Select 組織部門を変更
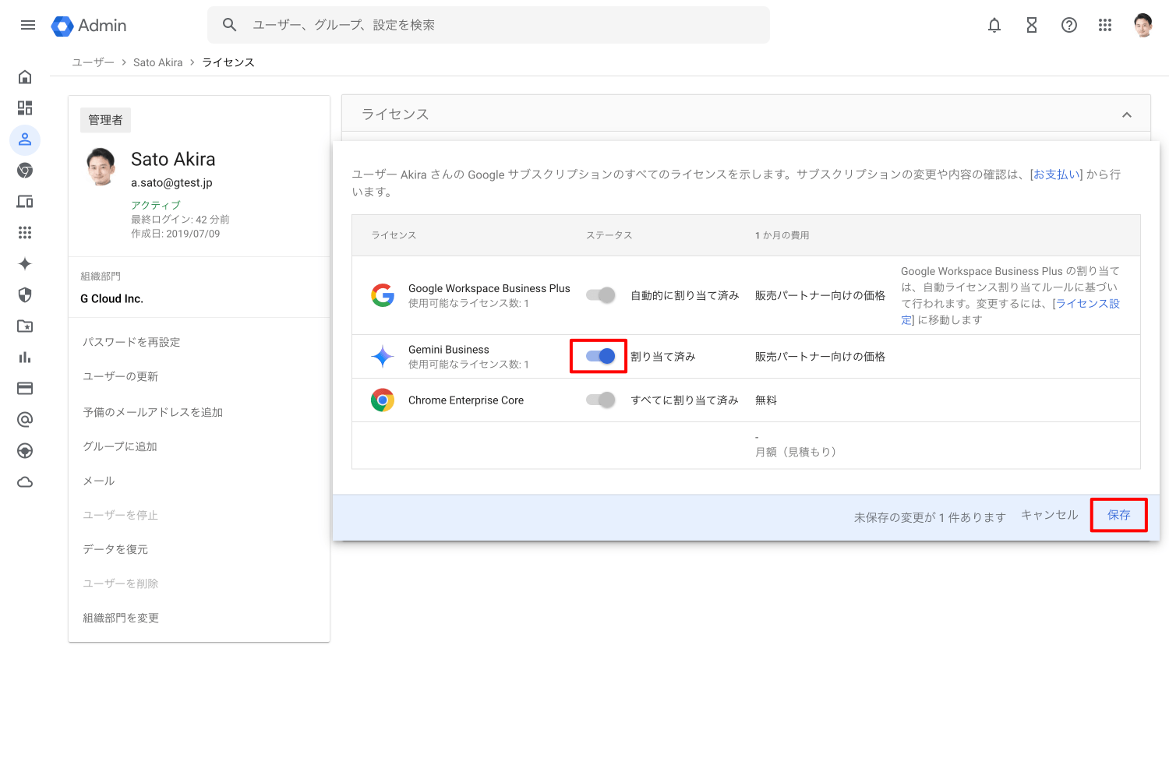Viewport: 1169px width, 779px height. [121, 618]
